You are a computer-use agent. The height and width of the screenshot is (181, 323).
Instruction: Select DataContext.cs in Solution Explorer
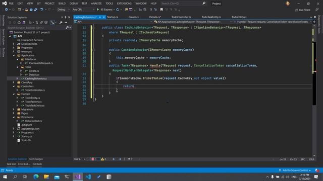33,121
